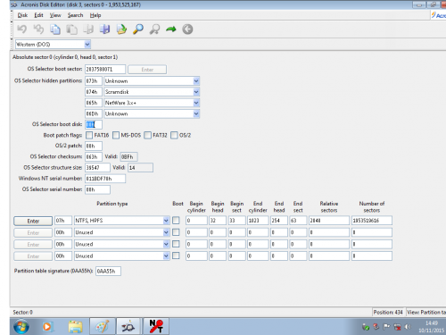
Task: Open the Western (DOS) encoding dropdown
Action: pos(87,45)
